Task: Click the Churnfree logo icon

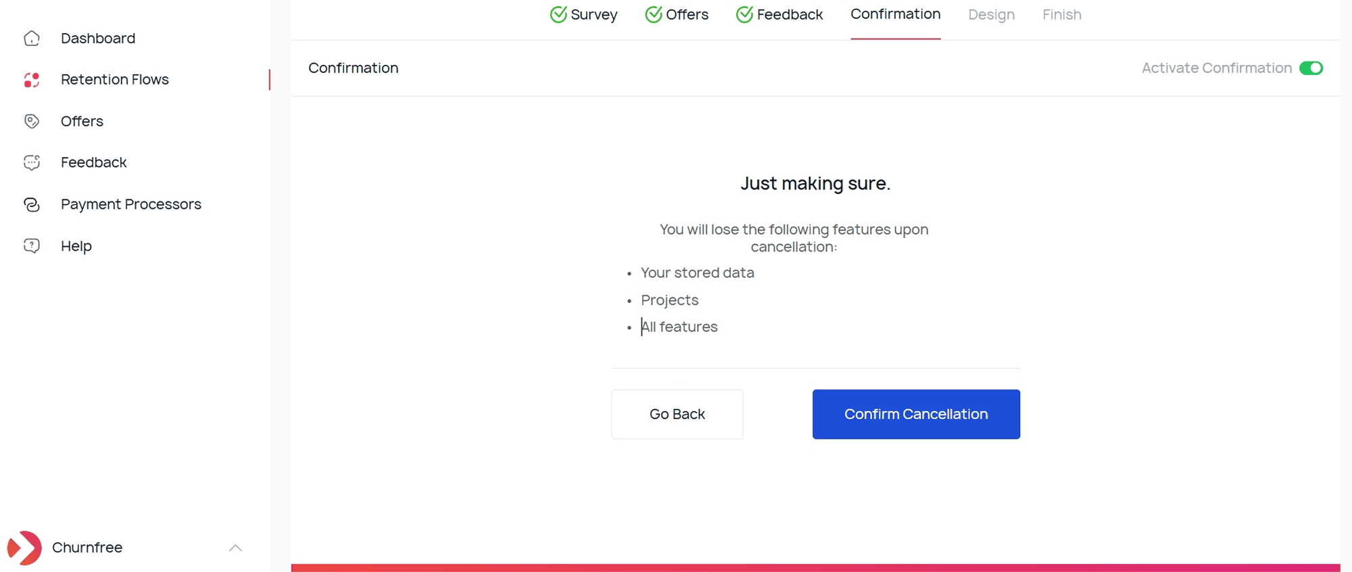Action: pyautogui.click(x=24, y=548)
